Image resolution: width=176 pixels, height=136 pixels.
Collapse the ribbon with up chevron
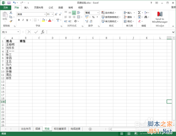173,26
